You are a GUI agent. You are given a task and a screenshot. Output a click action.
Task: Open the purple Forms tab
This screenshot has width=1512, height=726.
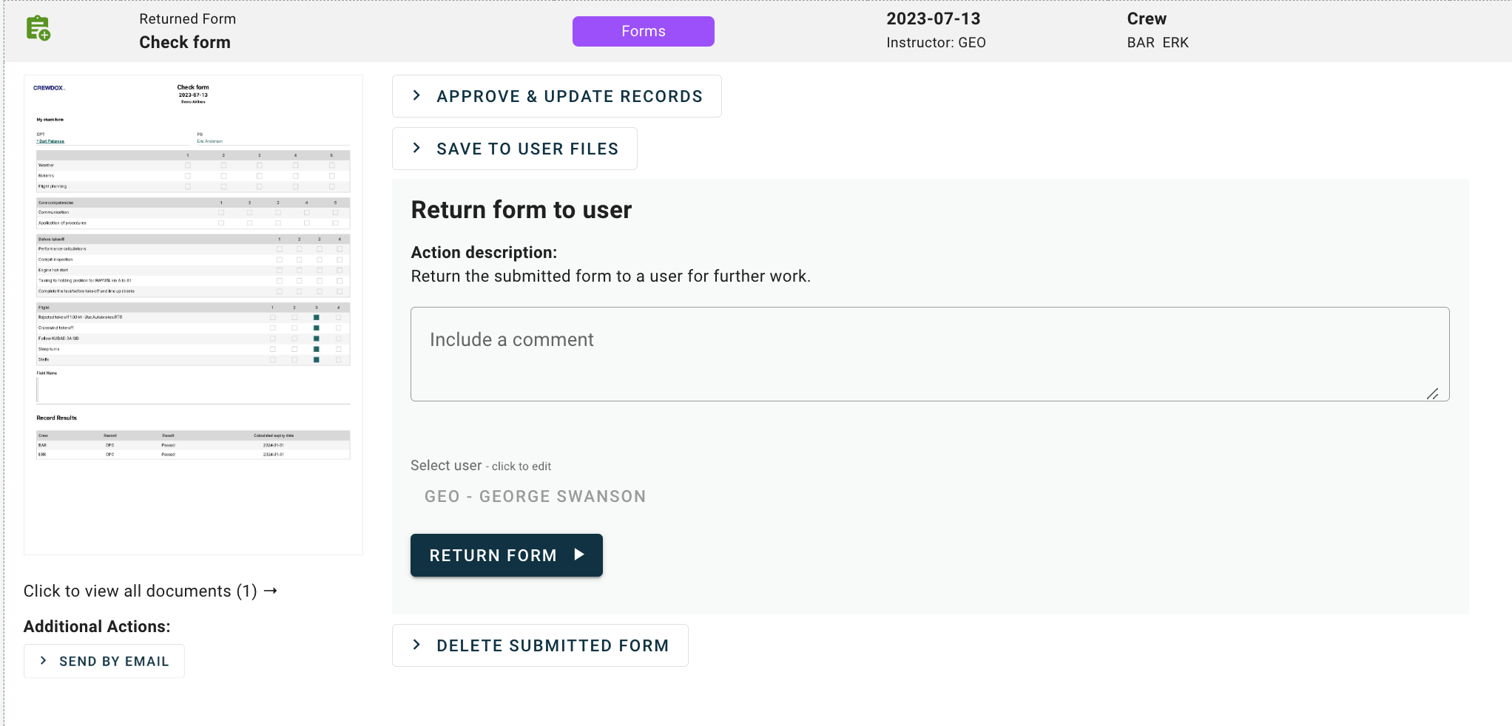point(643,31)
